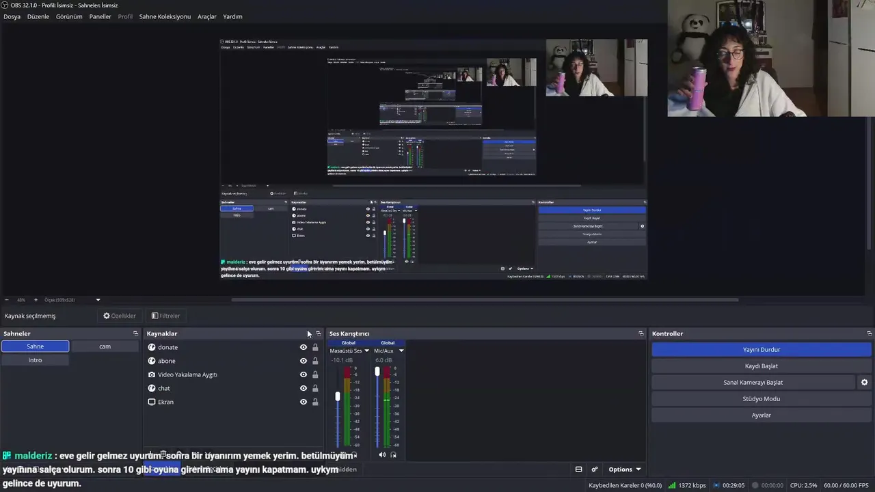Click the OBS logo in title bar
The height and width of the screenshot is (492, 875).
click(x=4, y=5)
